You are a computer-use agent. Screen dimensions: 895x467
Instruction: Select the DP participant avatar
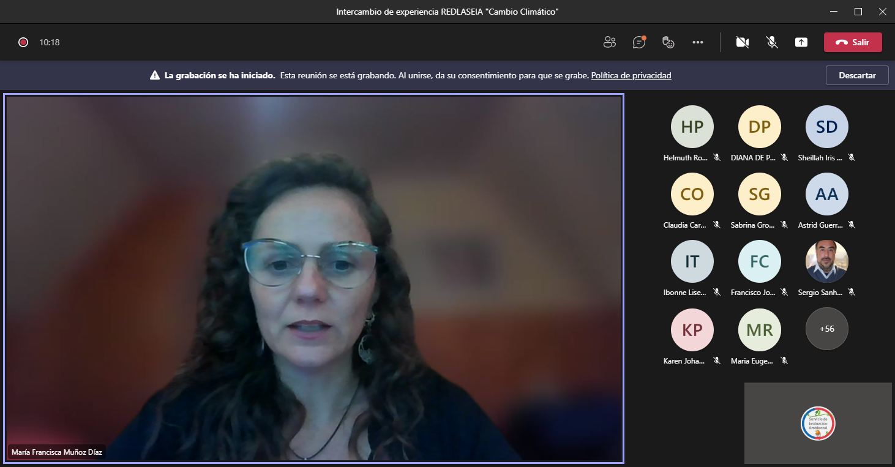pyautogui.click(x=759, y=127)
